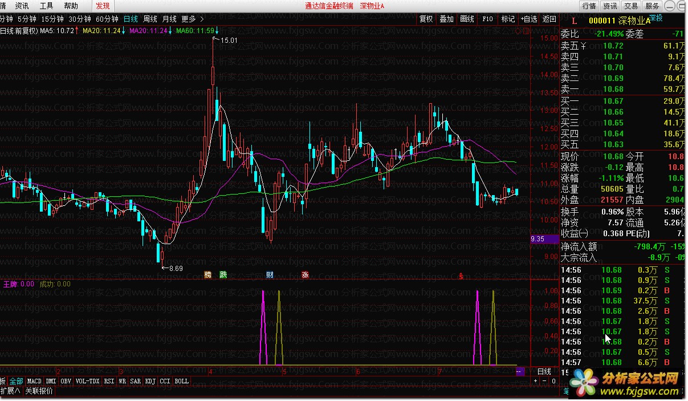The height and width of the screenshot is (401, 688).
Task: Click the 卖五 price 10.72
Action: (x=613, y=46)
